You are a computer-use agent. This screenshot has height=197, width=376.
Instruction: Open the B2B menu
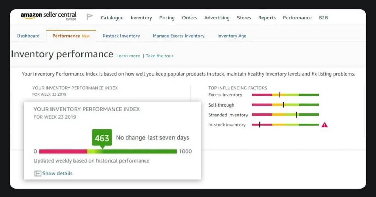(323, 18)
